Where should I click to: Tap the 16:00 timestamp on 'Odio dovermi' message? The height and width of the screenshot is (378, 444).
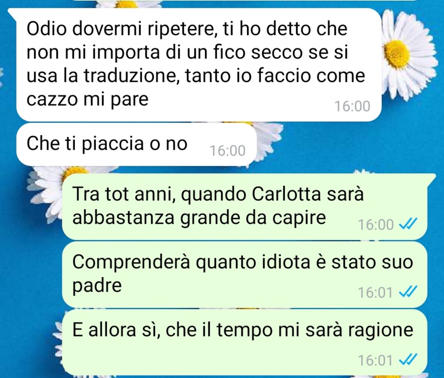[352, 106]
